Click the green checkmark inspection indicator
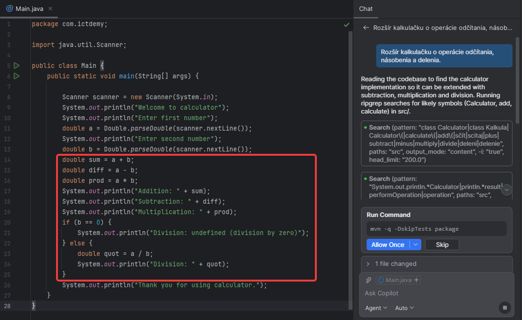This screenshot has width=522, height=320. [347, 25]
